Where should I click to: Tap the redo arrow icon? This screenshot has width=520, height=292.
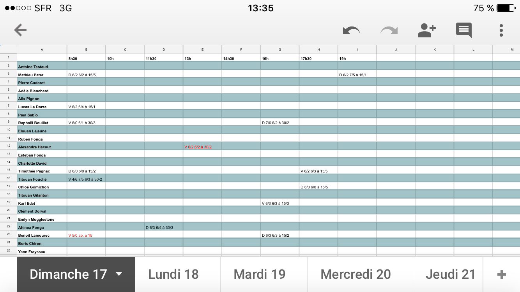click(389, 30)
